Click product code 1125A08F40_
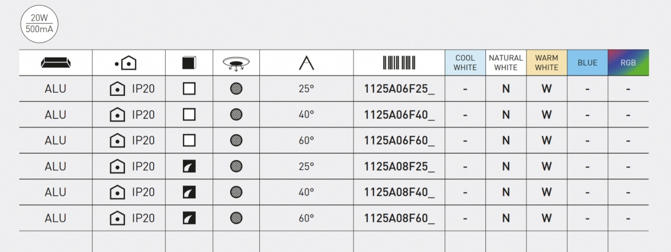 pyautogui.click(x=399, y=192)
